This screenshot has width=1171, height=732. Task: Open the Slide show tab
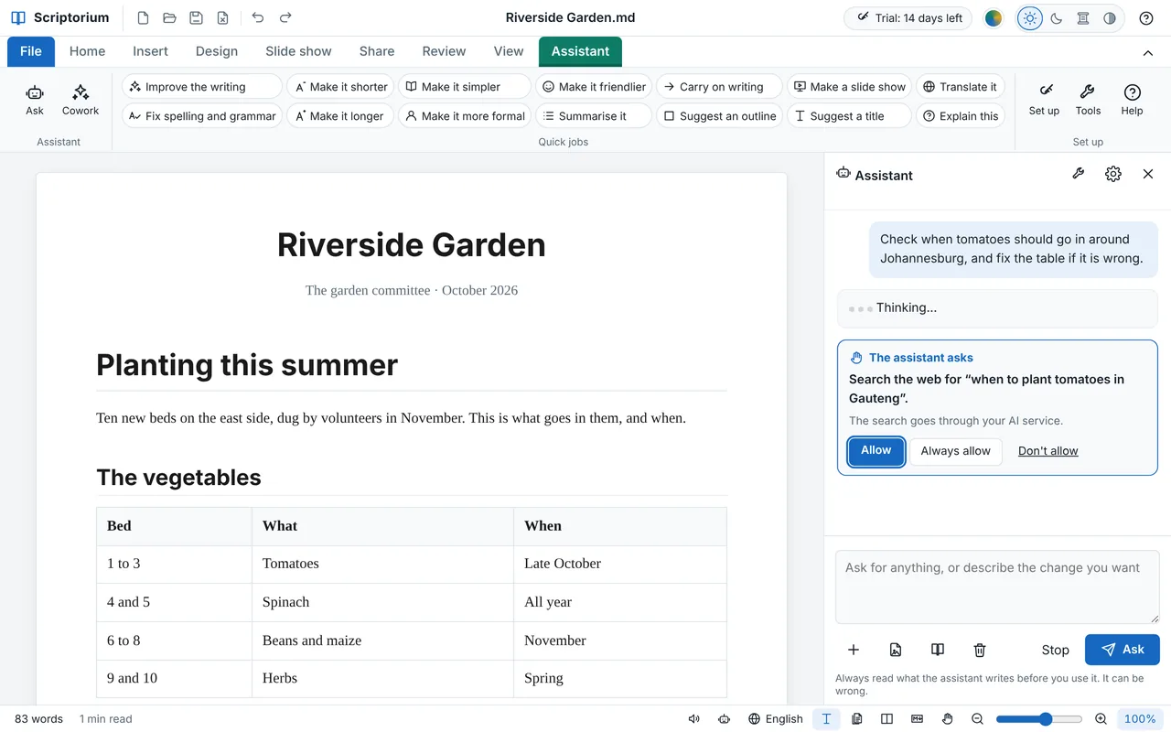click(x=298, y=51)
